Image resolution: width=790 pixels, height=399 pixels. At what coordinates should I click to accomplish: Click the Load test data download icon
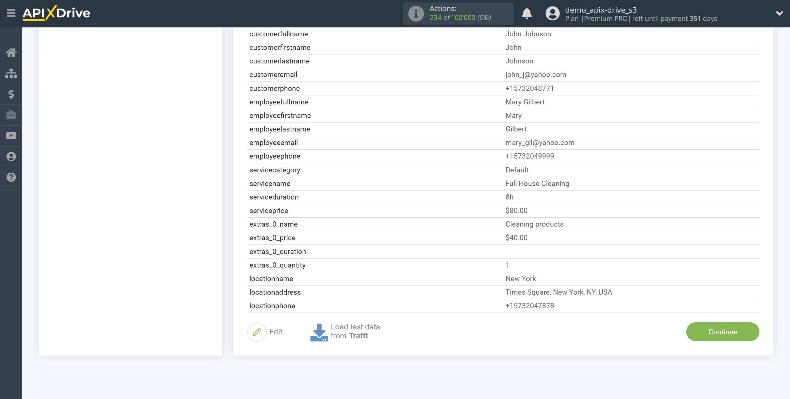coord(319,332)
